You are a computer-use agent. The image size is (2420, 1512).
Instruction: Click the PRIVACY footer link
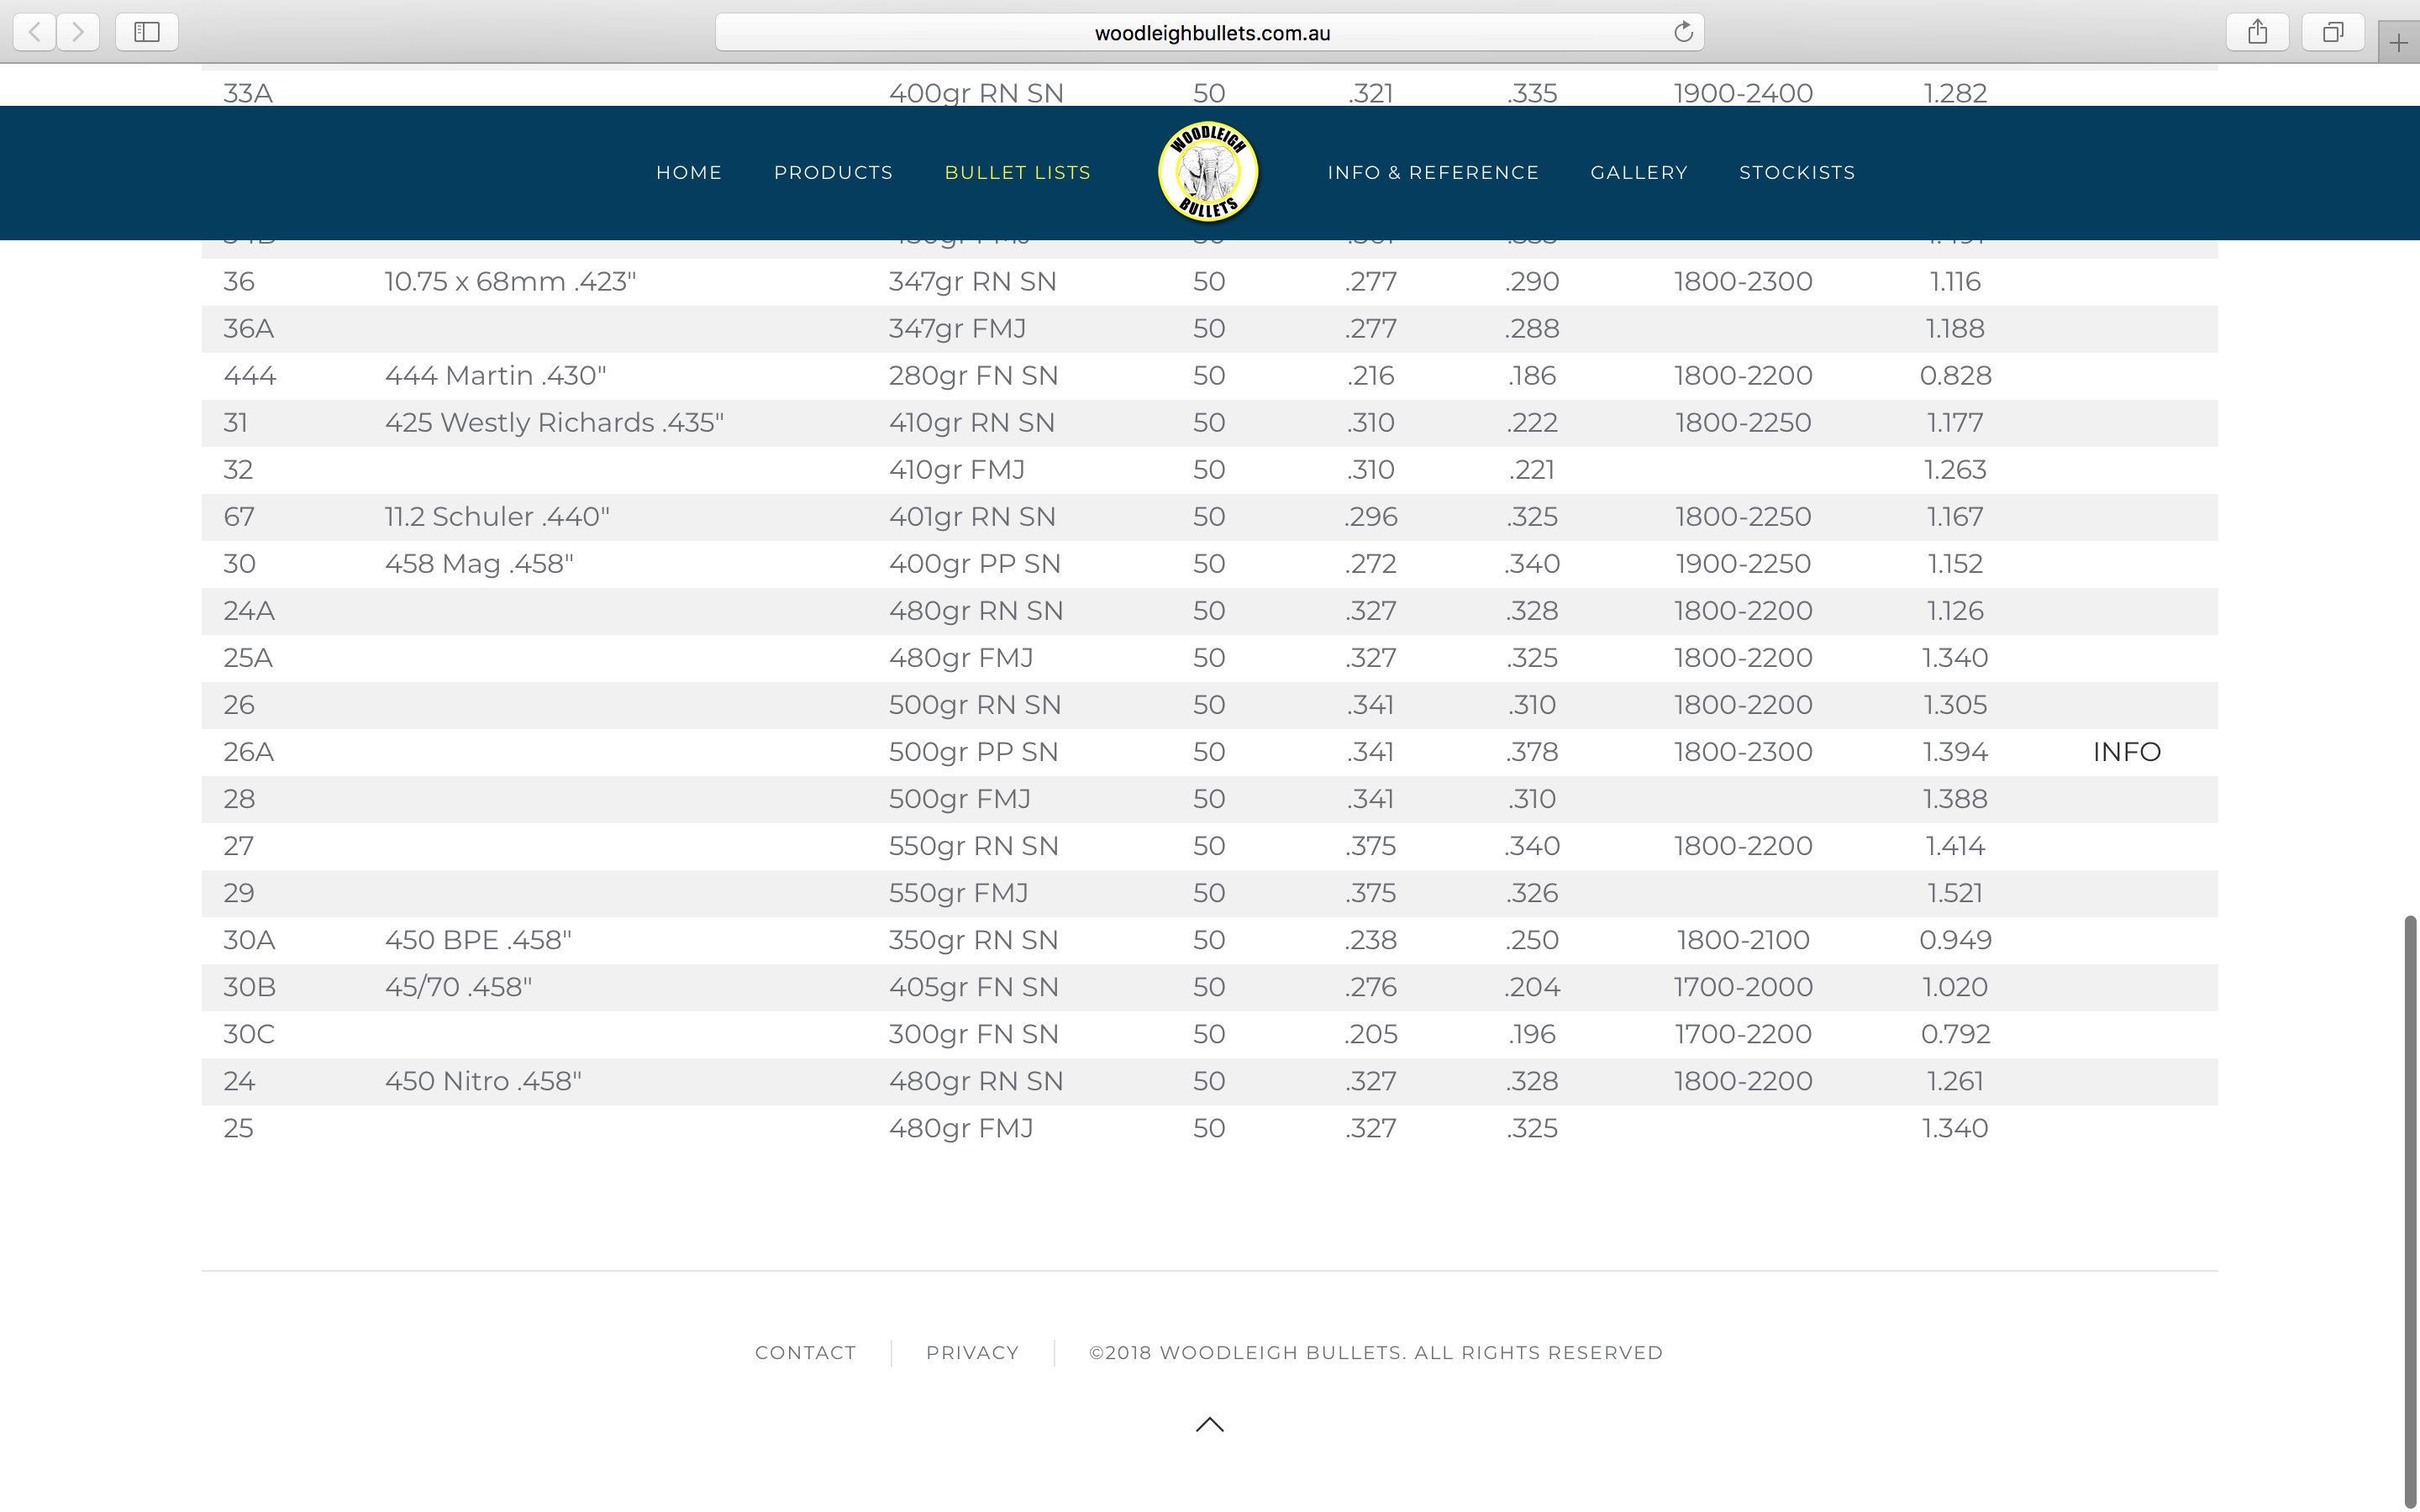point(972,1352)
